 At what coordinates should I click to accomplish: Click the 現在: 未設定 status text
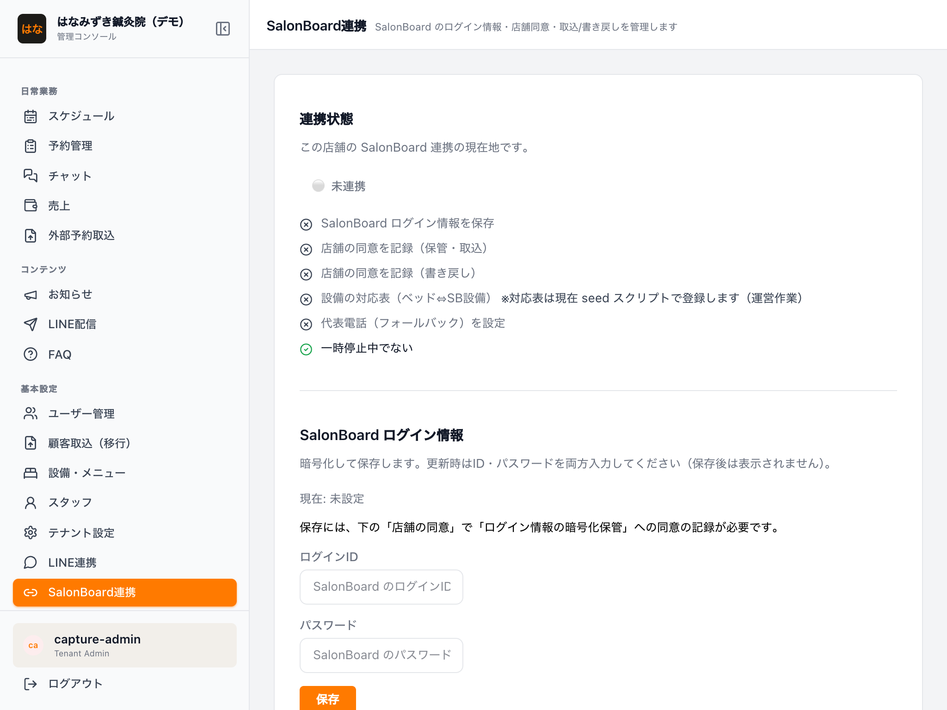click(332, 499)
